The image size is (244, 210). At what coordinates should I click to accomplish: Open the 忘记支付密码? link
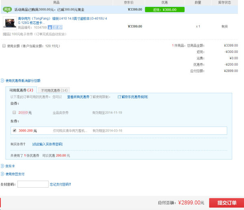coord(60,184)
